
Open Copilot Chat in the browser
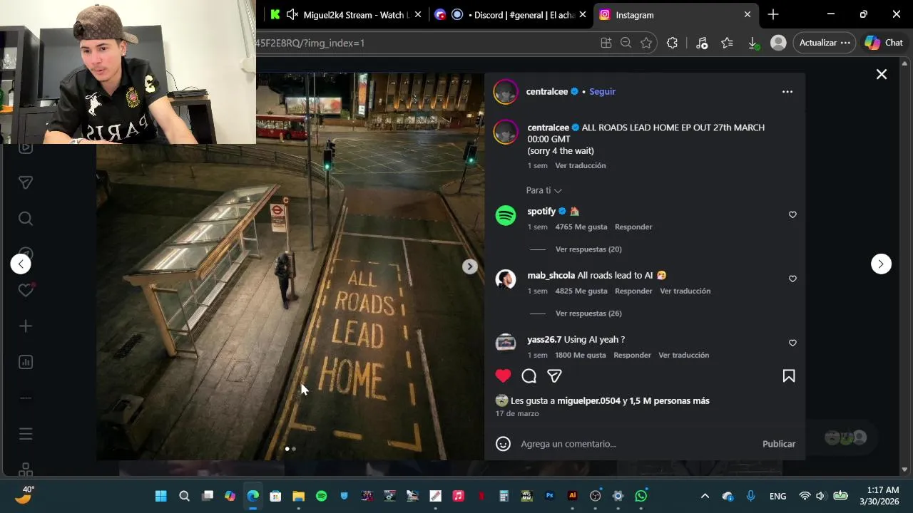pos(884,43)
